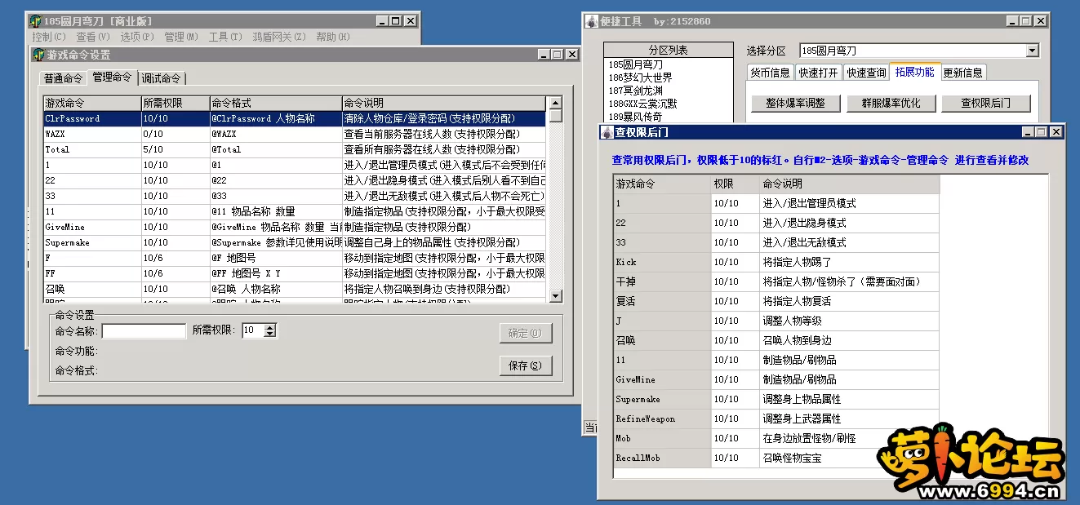Click the 确定(O) button
This screenshot has width=1080, height=505.
pos(526,333)
